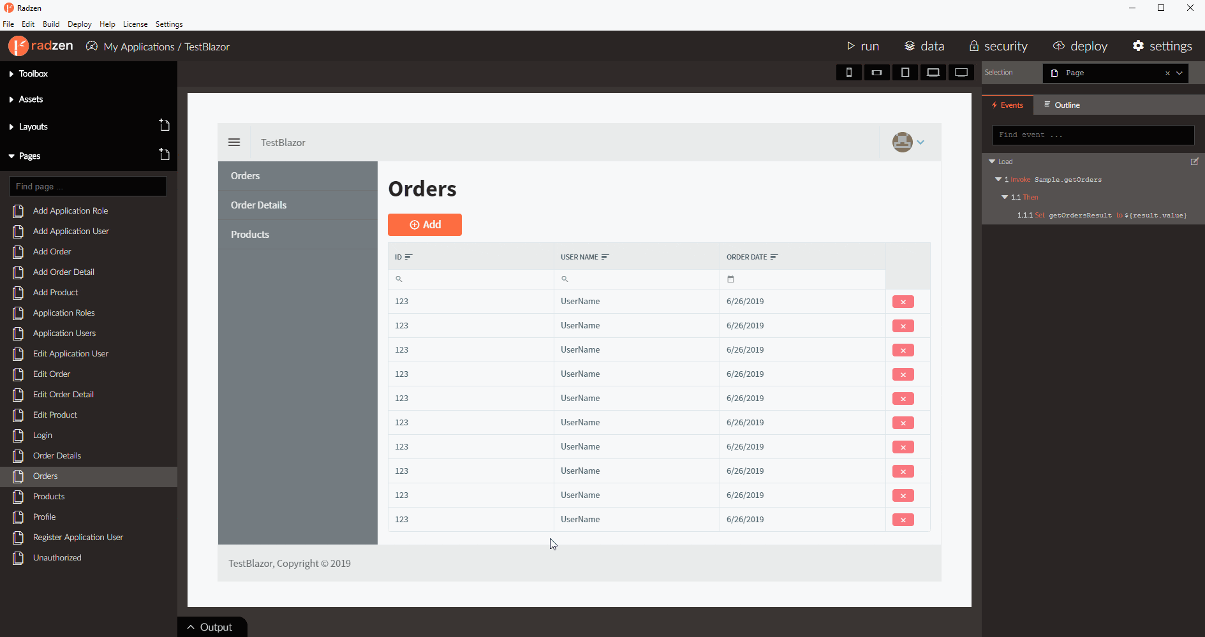Open the Help menu
This screenshot has height=637, width=1205.
click(x=107, y=24)
